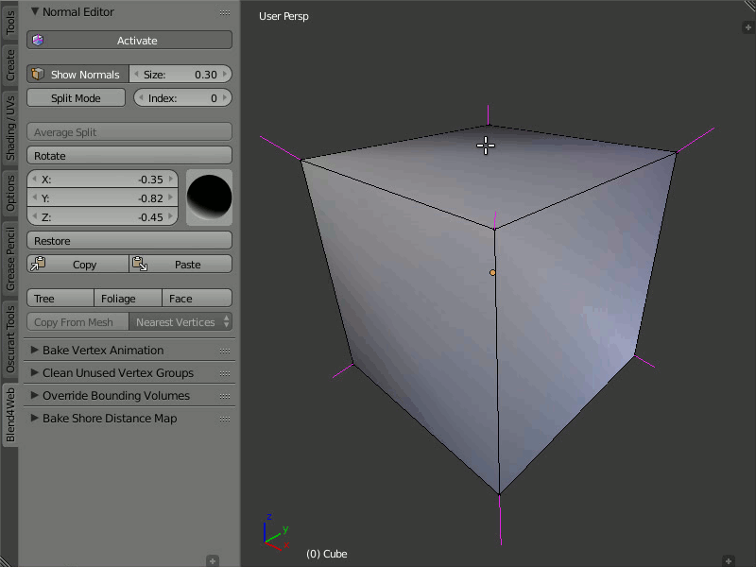
Task: Click the Normal Editor panel grip handle
Action: [224, 12]
